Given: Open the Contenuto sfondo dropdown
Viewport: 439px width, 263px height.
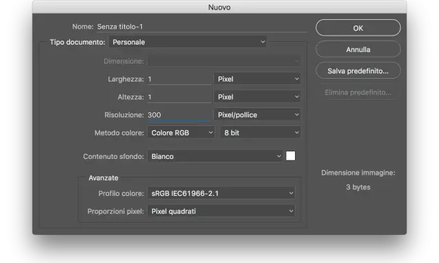Looking at the screenshot, I should tap(215, 156).
